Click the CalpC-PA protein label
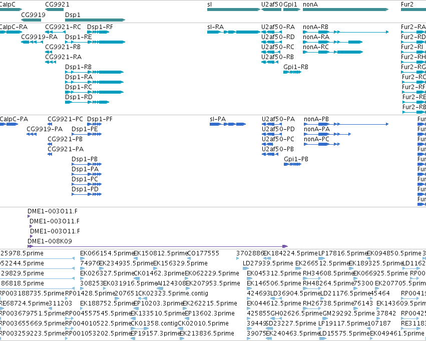This screenshot has height=341, width=426. 14,119
